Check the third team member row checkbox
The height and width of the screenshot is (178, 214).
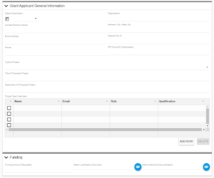[9, 119]
